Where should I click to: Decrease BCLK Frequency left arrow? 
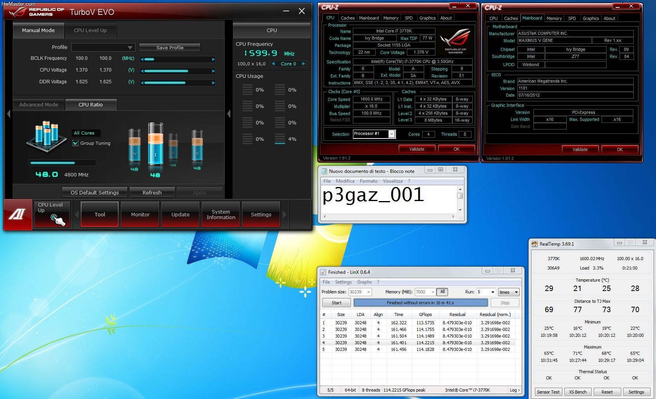(142, 59)
